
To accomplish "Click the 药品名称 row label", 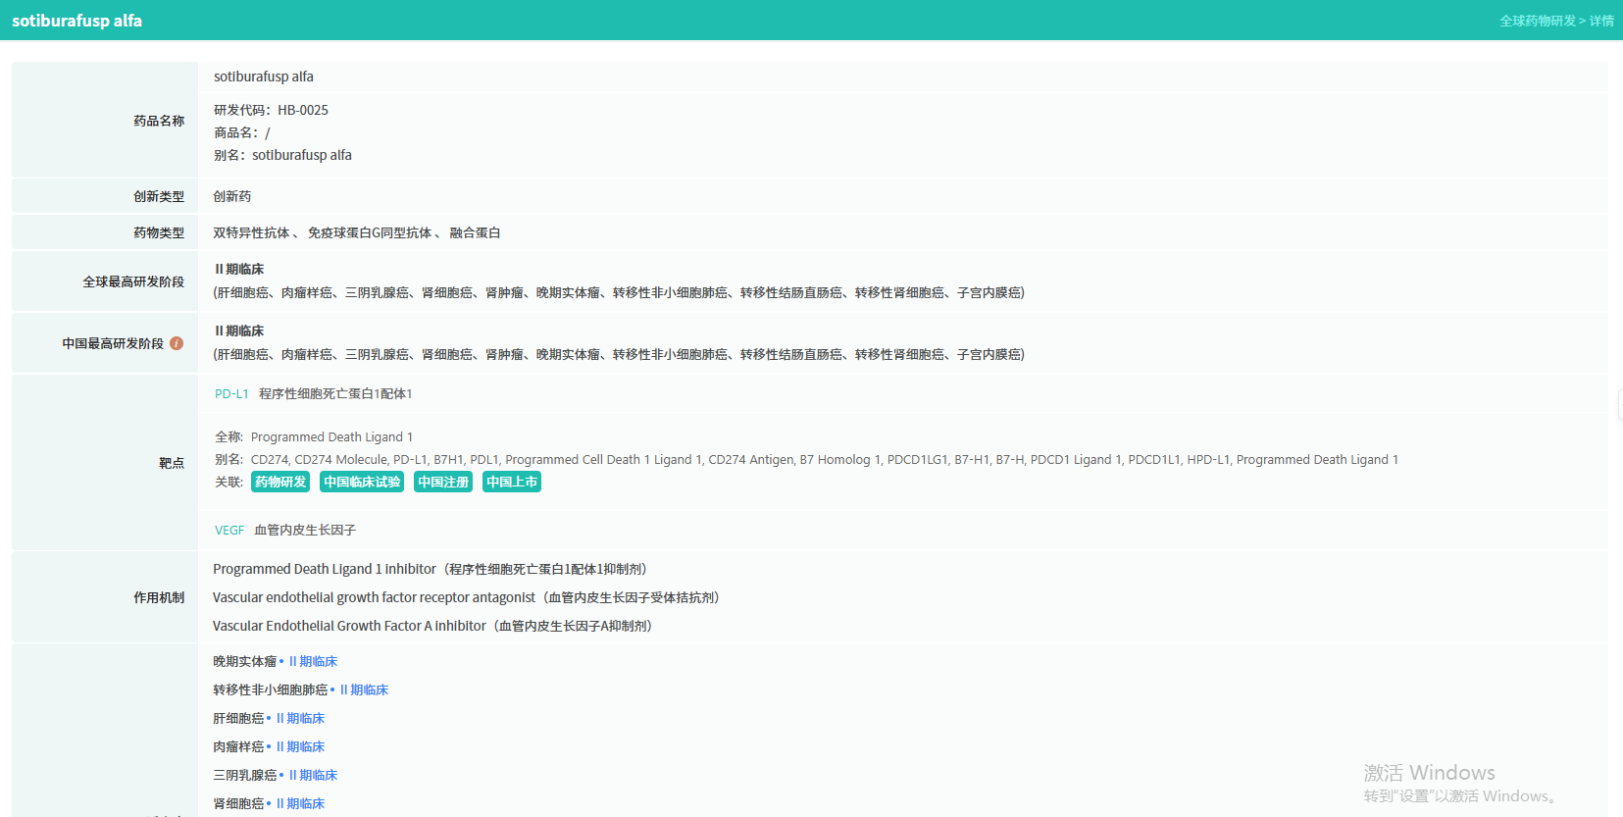I will [159, 121].
